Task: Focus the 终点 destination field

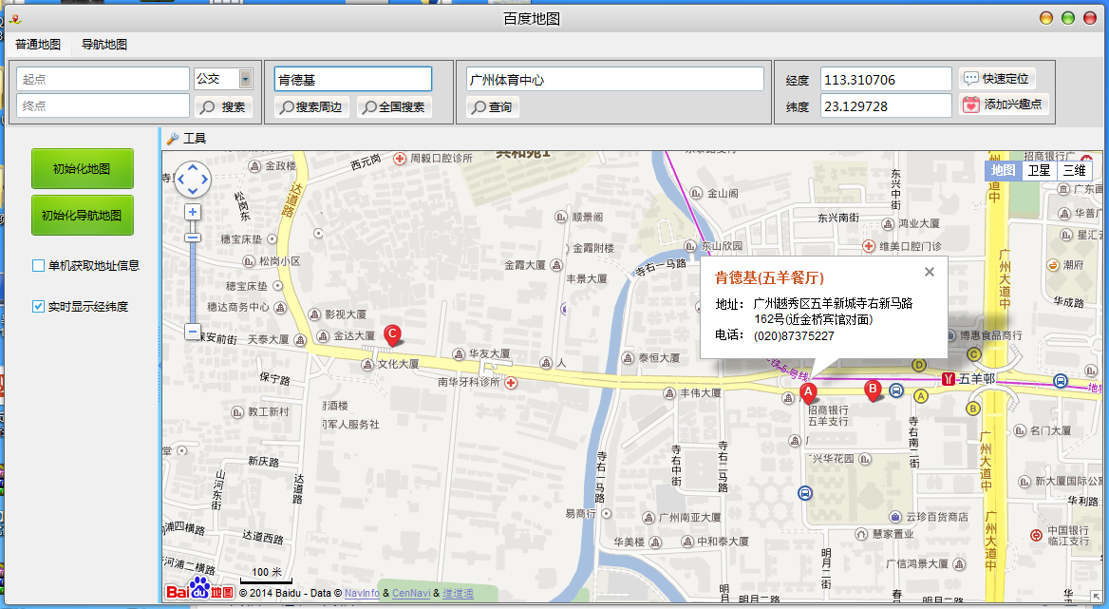Action: coord(103,106)
